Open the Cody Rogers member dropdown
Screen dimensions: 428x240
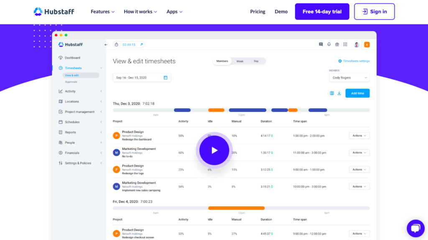click(349, 77)
